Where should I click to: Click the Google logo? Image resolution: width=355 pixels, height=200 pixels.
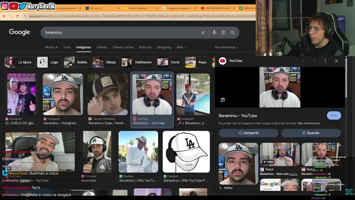point(19,32)
